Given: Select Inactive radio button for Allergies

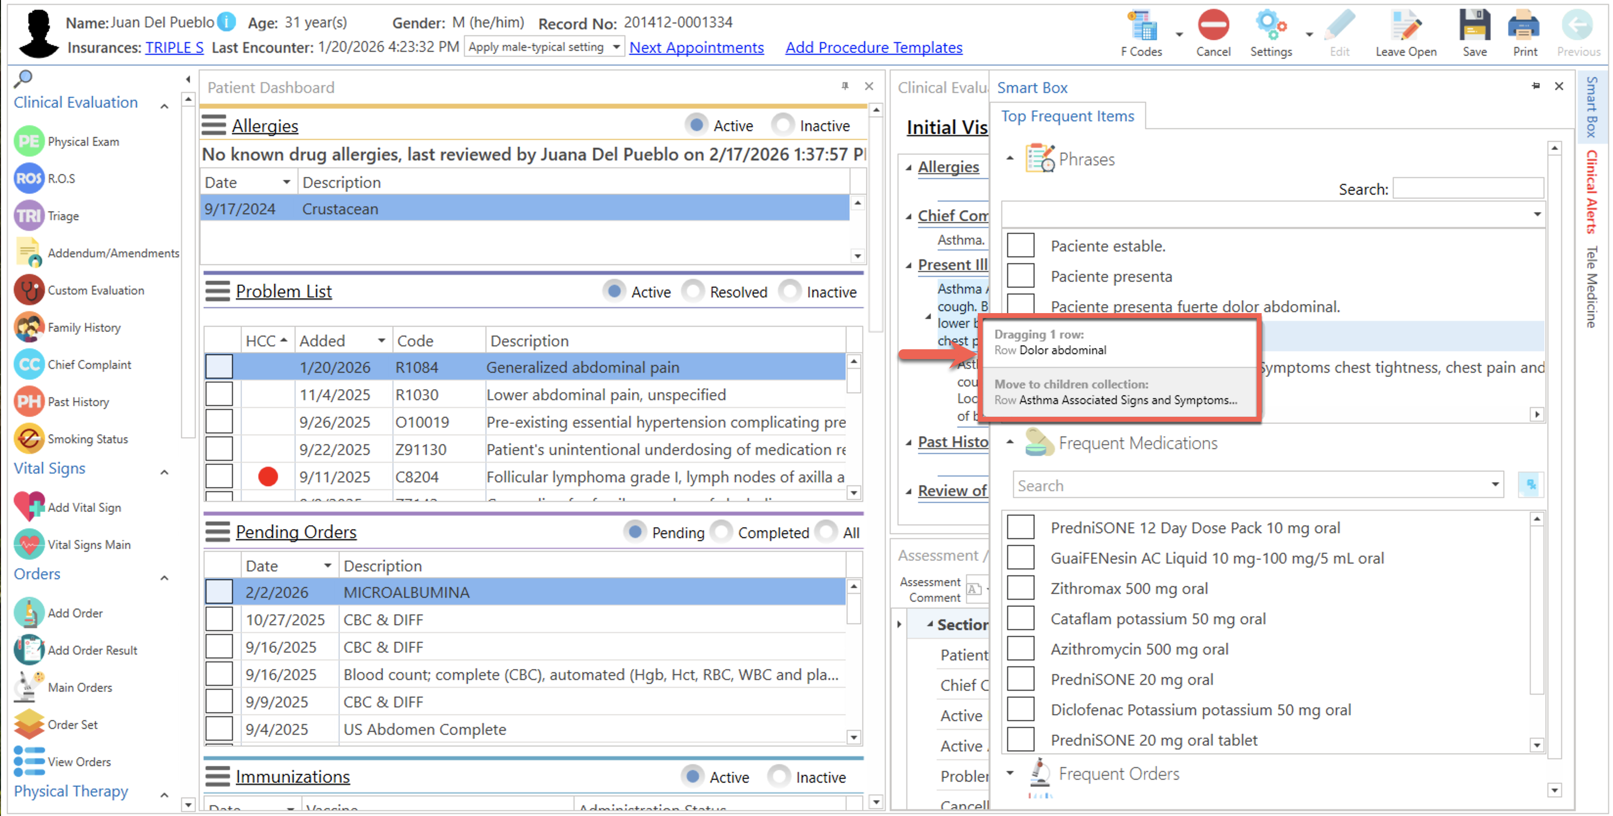Looking at the screenshot, I should tap(783, 125).
